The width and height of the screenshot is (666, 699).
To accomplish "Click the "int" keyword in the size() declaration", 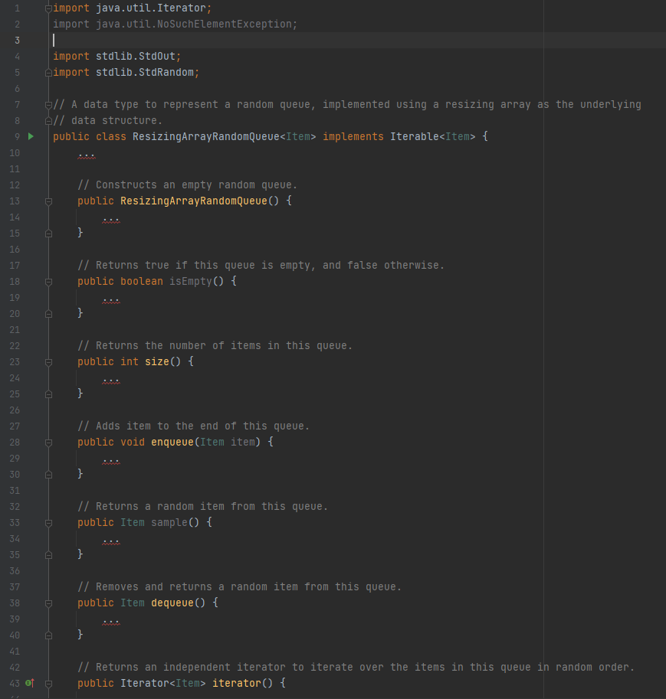I will click(x=130, y=361).
